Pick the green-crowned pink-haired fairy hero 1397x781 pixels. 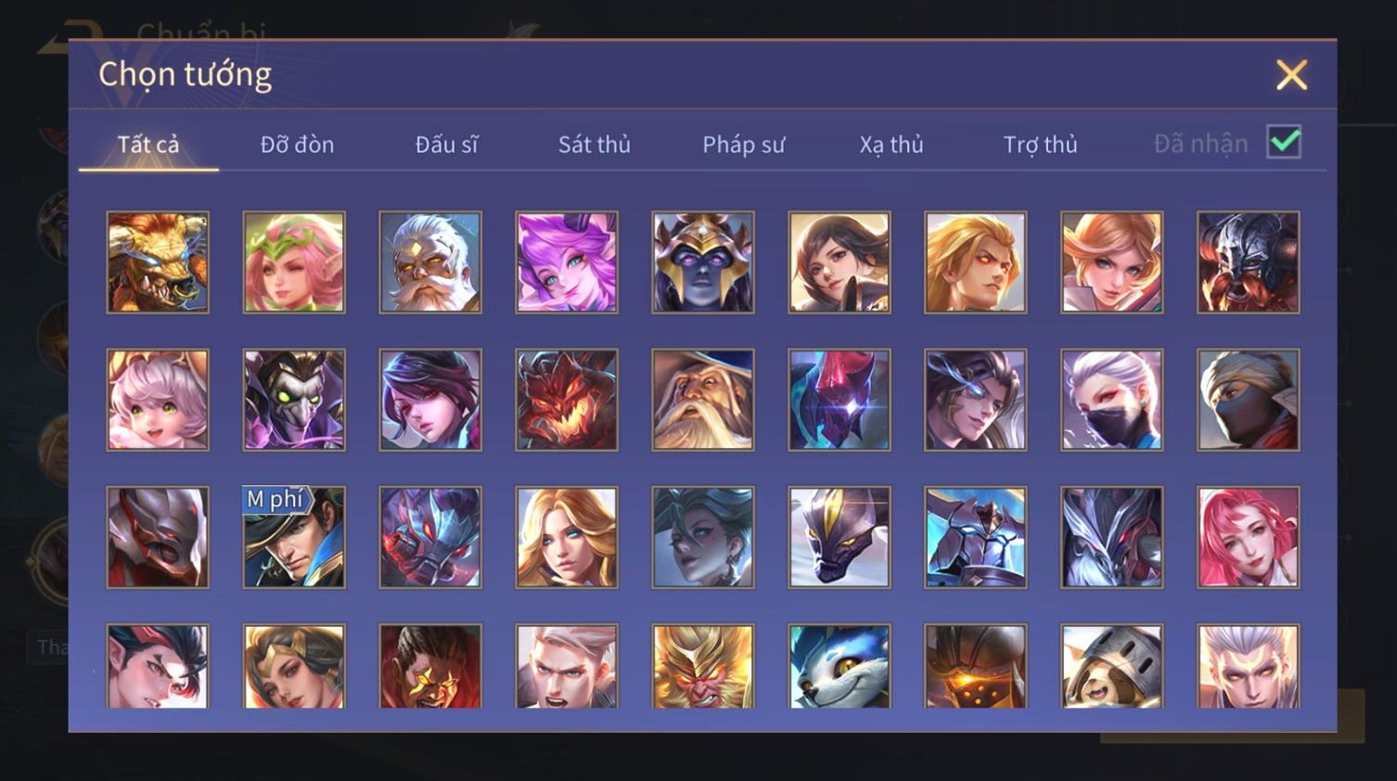(294, 262)
